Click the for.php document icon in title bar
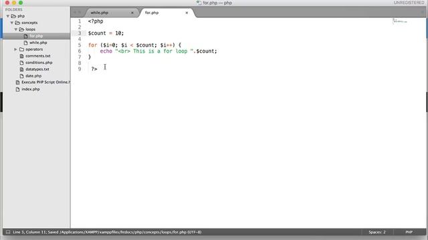 tap(199, 3)
